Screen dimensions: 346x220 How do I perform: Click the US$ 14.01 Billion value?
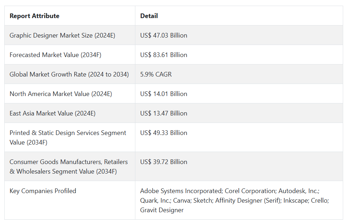tap(163, 94)
